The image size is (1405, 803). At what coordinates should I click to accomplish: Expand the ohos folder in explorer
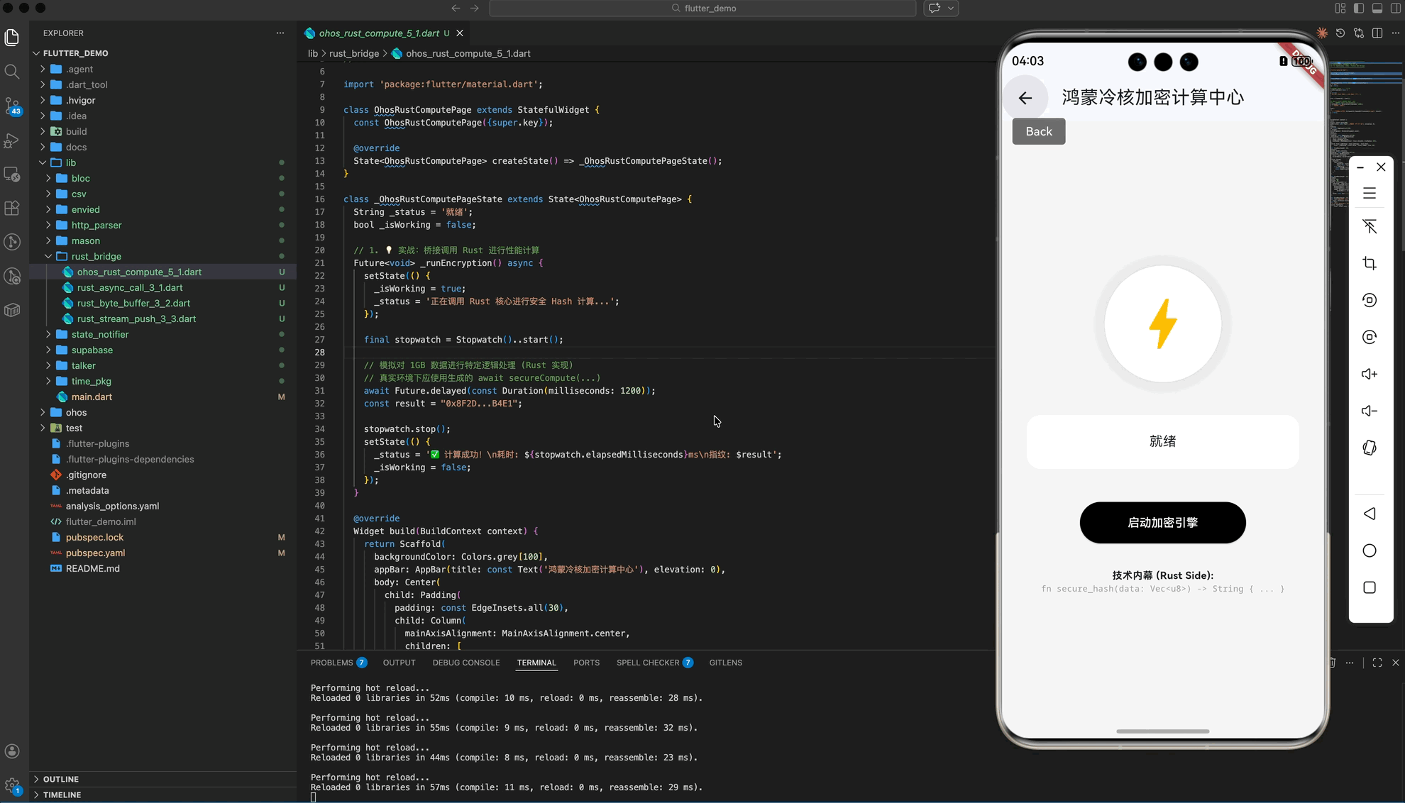76,412
